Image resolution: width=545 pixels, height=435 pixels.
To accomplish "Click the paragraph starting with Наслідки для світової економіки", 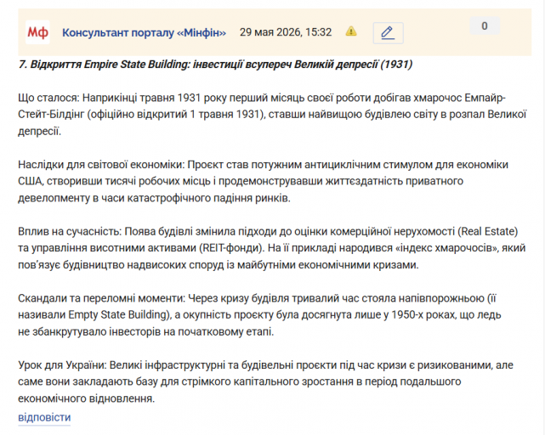I will 263,181.
